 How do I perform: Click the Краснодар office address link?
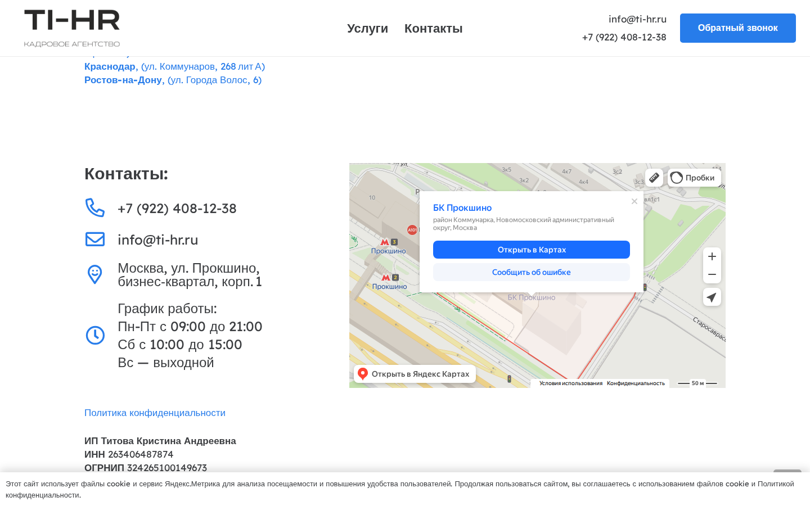tap(174, 66)
